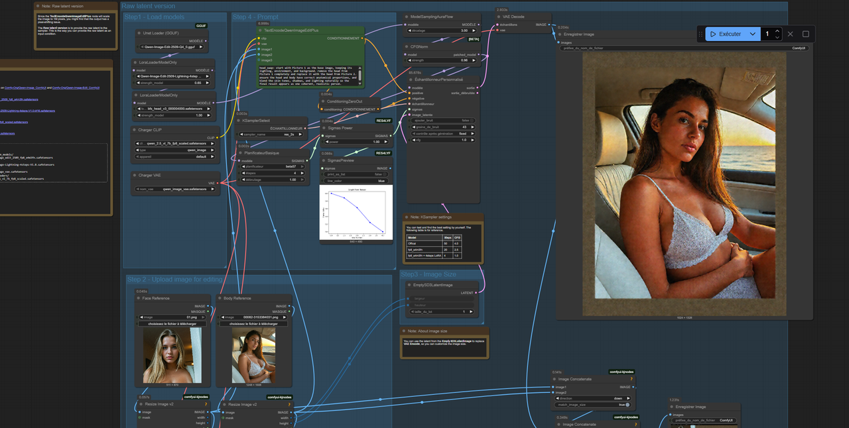
Task: Collapse the EmptySD3LatentImage node via its dot
Action: pyautogui.click(x=409, y=285)
